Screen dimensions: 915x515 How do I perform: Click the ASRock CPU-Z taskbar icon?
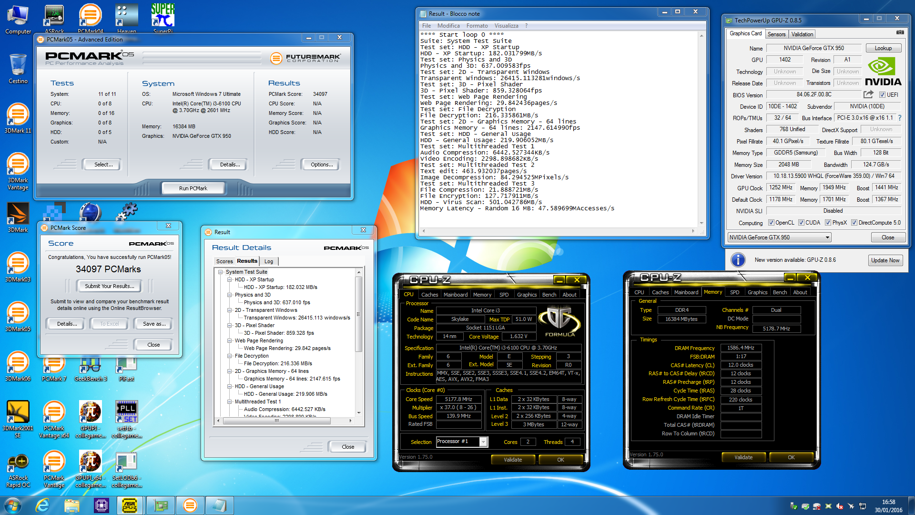pyautogui.click(x=130, y=505)
